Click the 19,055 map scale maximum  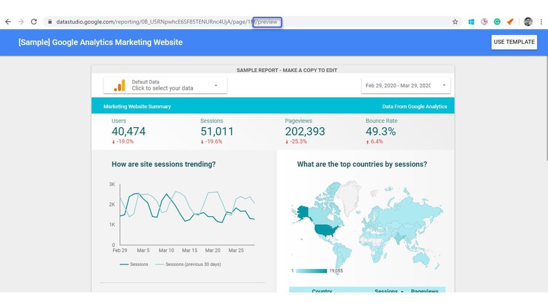click(336, 271)
